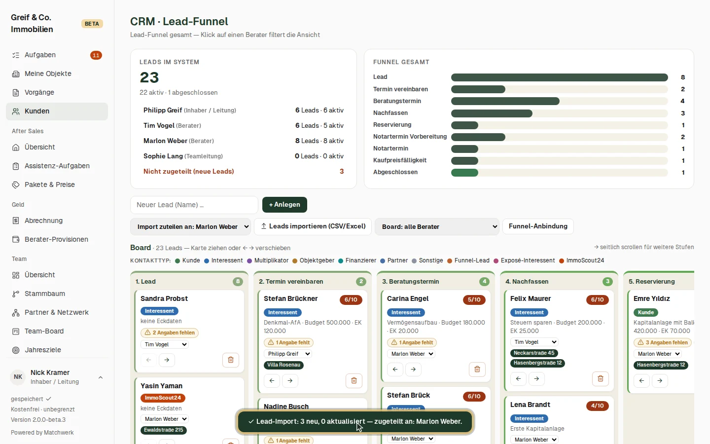
Task: Click the '+ Anlegen' button
Action: click(x=284, y=205)
